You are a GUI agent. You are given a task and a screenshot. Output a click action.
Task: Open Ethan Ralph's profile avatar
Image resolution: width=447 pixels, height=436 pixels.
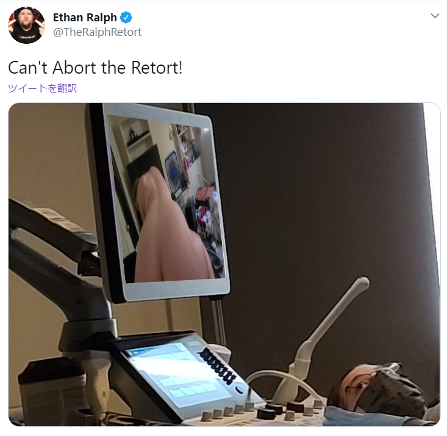tap(26, 25)
